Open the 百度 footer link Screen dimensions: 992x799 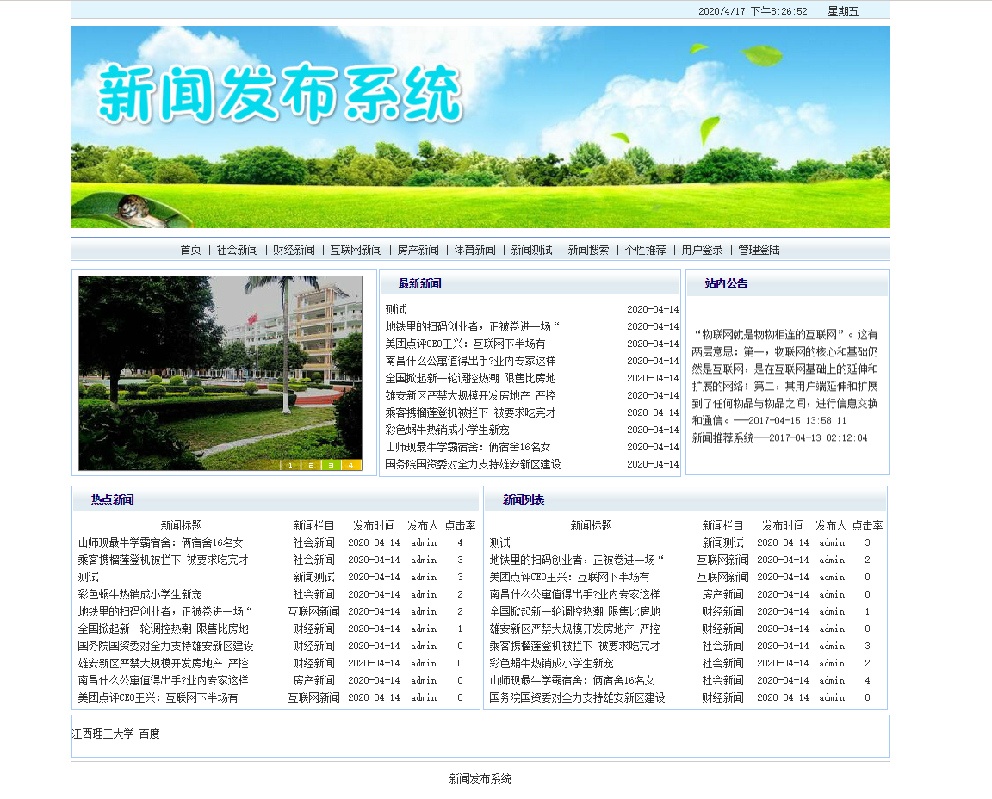pyautogui.click(x=149, y=734)
